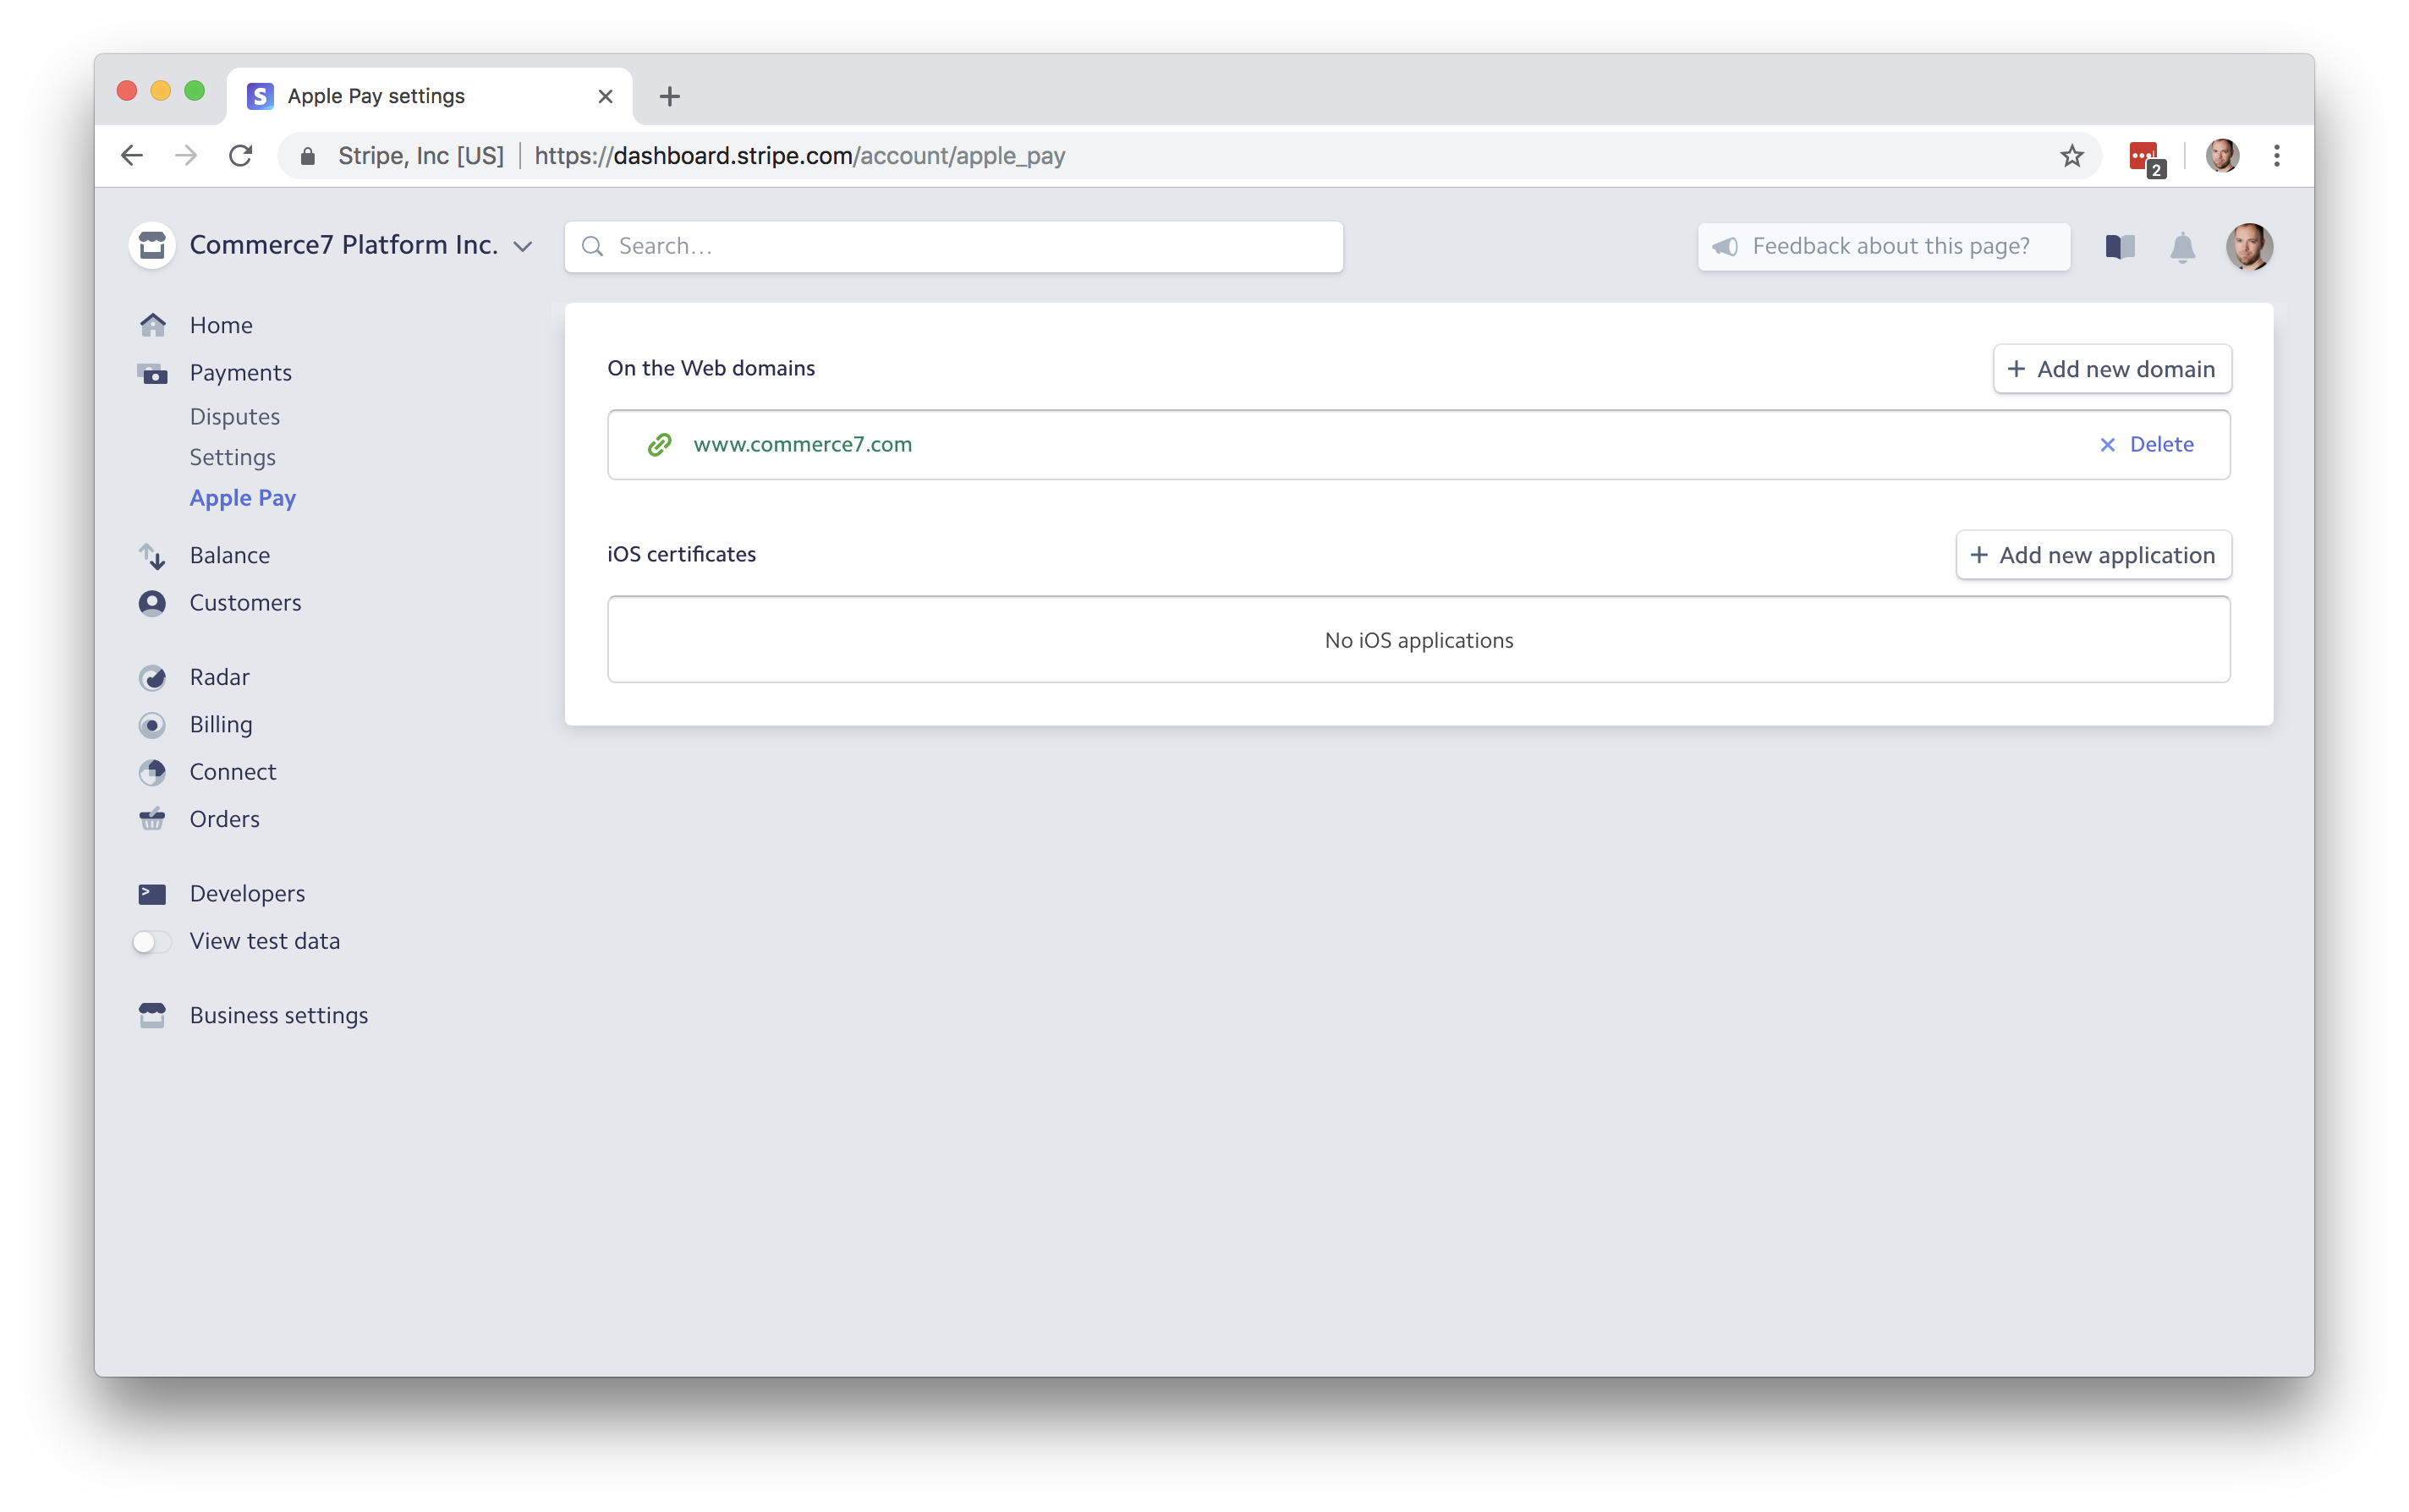Click the Connect globe icon
The width and height of the screenshot is (2409, 1512).
pyautogui.click(x=152, y=772)
